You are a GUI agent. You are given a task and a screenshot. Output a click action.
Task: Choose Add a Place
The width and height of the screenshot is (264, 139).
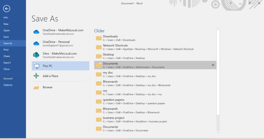60,76
